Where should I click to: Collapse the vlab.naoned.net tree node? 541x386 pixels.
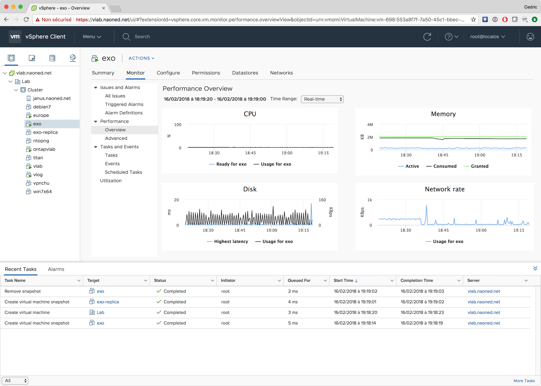[x=5, y=73]
